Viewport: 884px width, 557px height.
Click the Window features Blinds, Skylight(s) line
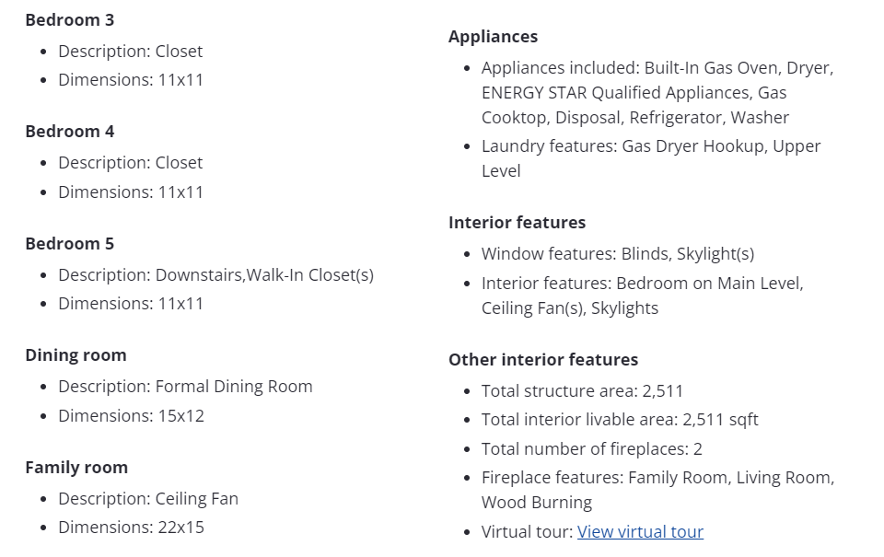(618, 254)
